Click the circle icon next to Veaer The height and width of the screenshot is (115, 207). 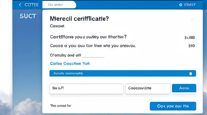[181, 5]
